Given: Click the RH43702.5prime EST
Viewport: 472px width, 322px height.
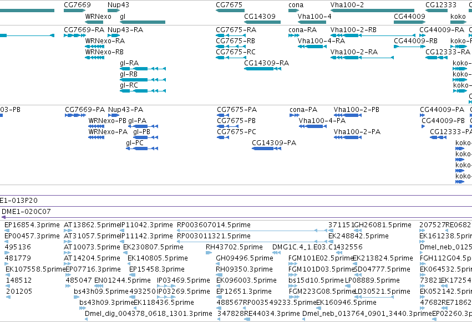Looking at the screenshot, I should (x=209, y=253).
